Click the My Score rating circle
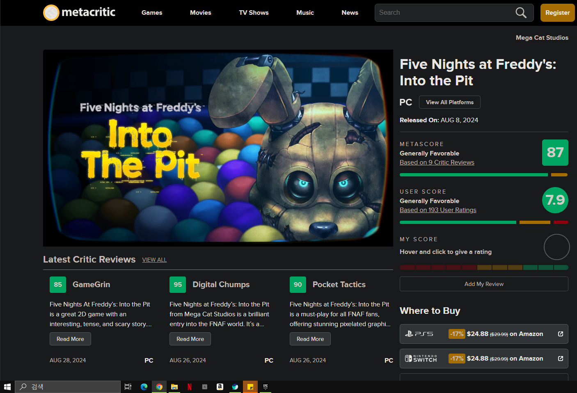The width and height of the screenshot is (577, 393). coord(556,247)
